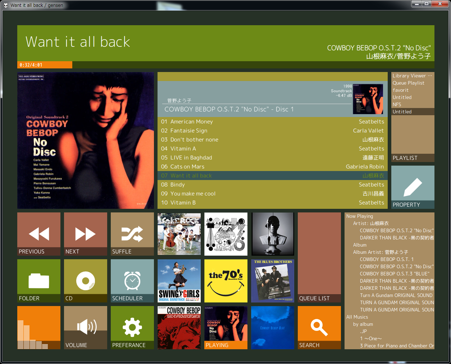Open the monochrome bust portrait album thumbnail
The height and width of the screenshot is (364, 451).
point(273,234)
